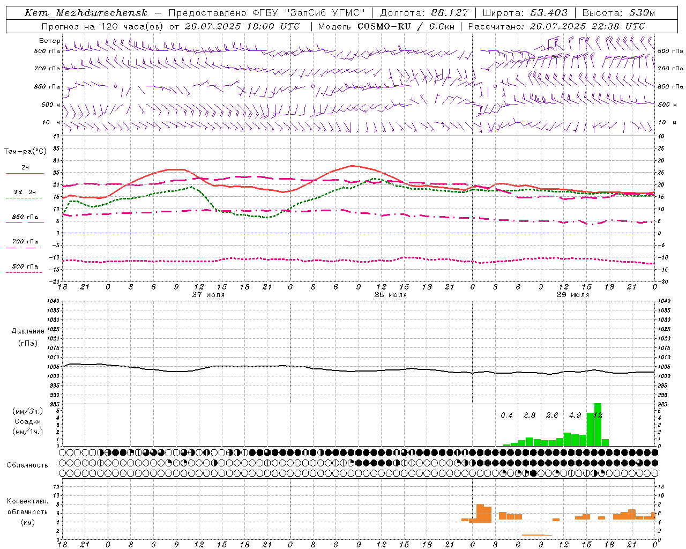The width and height of the screenshot is (686, 549).
Task: Click the '(мм/3ч.)' precipitation unit label
Action: pyautogui.click(x=28, y=412)
